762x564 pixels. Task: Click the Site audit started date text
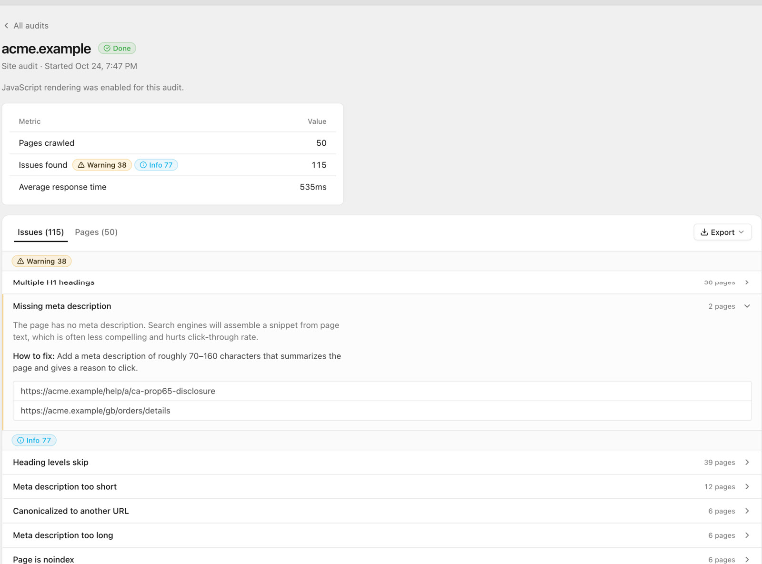click(x=70, y=66)
